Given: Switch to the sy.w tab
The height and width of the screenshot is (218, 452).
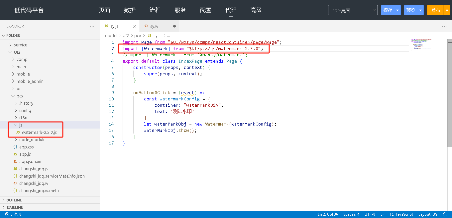Looking at the screenshot, I should click(x=154, y=26).
